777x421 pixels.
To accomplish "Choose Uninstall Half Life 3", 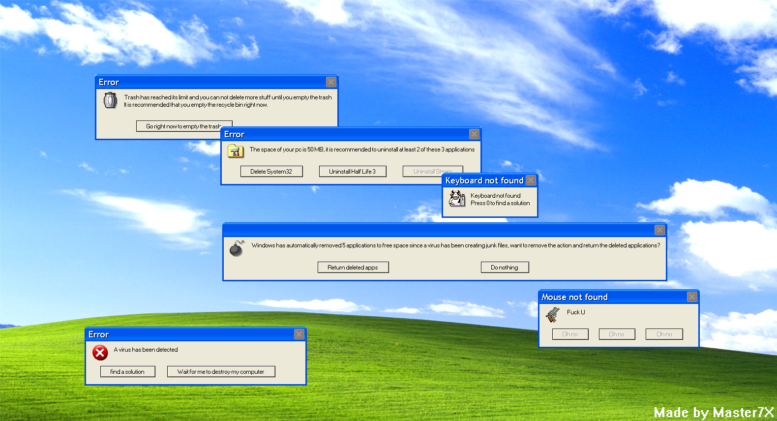I will point(353,172).
